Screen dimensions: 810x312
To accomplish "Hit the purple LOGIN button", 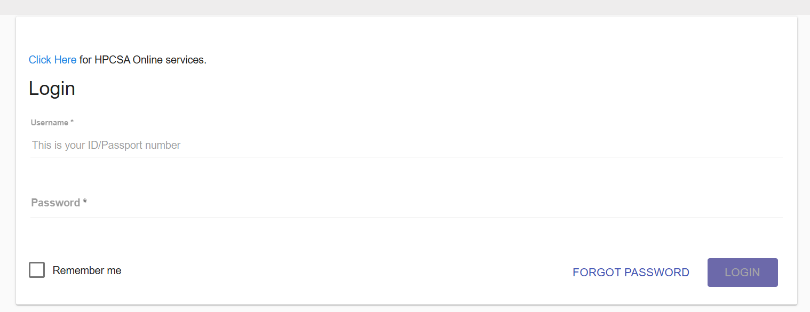I will 742,273.
